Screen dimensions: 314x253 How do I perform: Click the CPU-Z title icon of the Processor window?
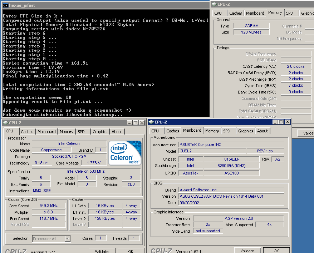pyautogui.click(x=5, y=123)
